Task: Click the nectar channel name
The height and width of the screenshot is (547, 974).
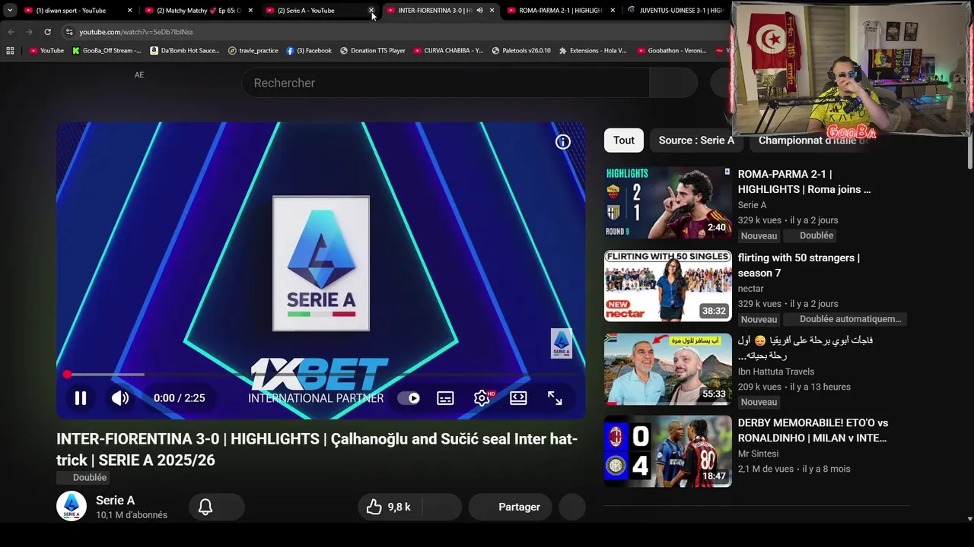Action: [x=750, y=289]
